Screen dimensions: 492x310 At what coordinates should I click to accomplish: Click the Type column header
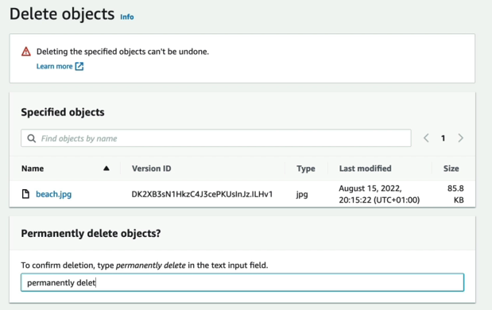click(306, 169)
